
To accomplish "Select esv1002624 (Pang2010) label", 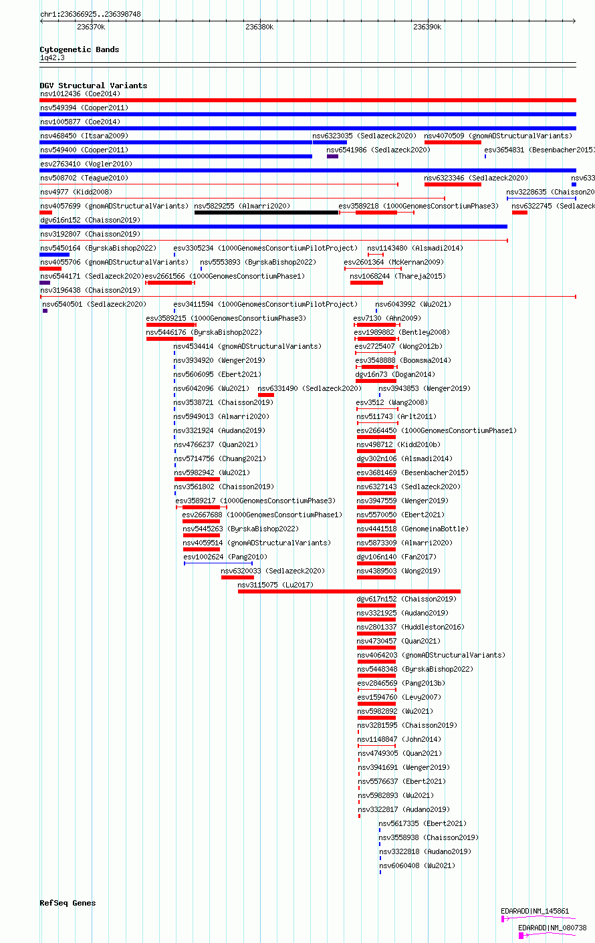I will (225, 557).
